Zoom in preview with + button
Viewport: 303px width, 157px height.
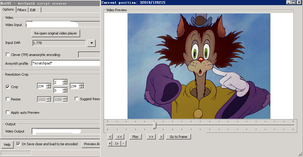click(110, 143)
